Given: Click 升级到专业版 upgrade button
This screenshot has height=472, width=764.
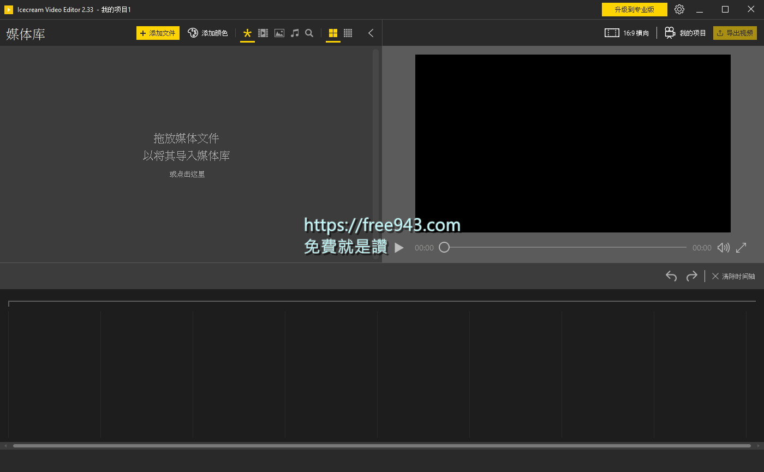Looking at the screenshot, I should pos(635,9).
